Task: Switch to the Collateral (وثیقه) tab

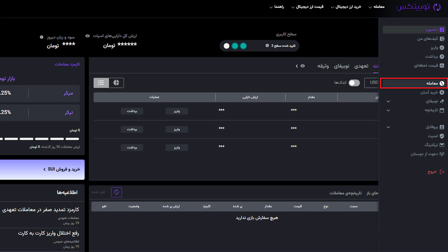Action: tap(323, 66)
